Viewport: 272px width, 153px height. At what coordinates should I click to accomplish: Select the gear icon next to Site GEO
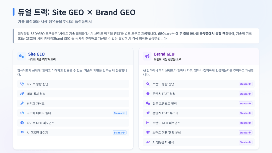pyautogui.click(x=21, y=56)
